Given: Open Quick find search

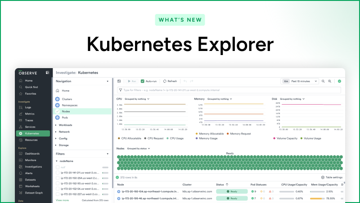Looking at the screenshot, I should pos(31,87).
